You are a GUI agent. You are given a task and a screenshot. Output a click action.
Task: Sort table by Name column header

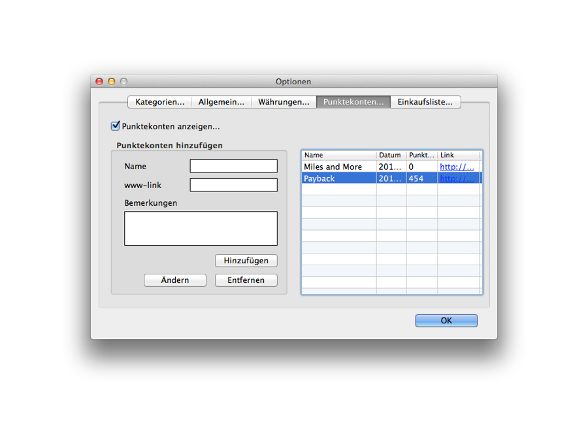tap(338, 155)
